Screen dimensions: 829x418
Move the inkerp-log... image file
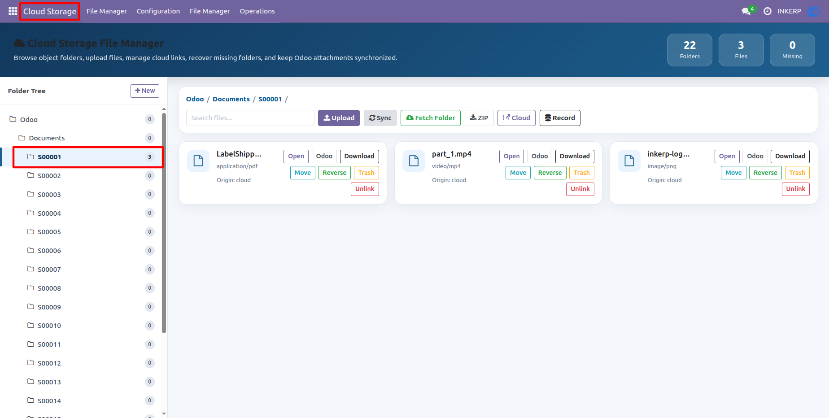[x=733, y=173]
